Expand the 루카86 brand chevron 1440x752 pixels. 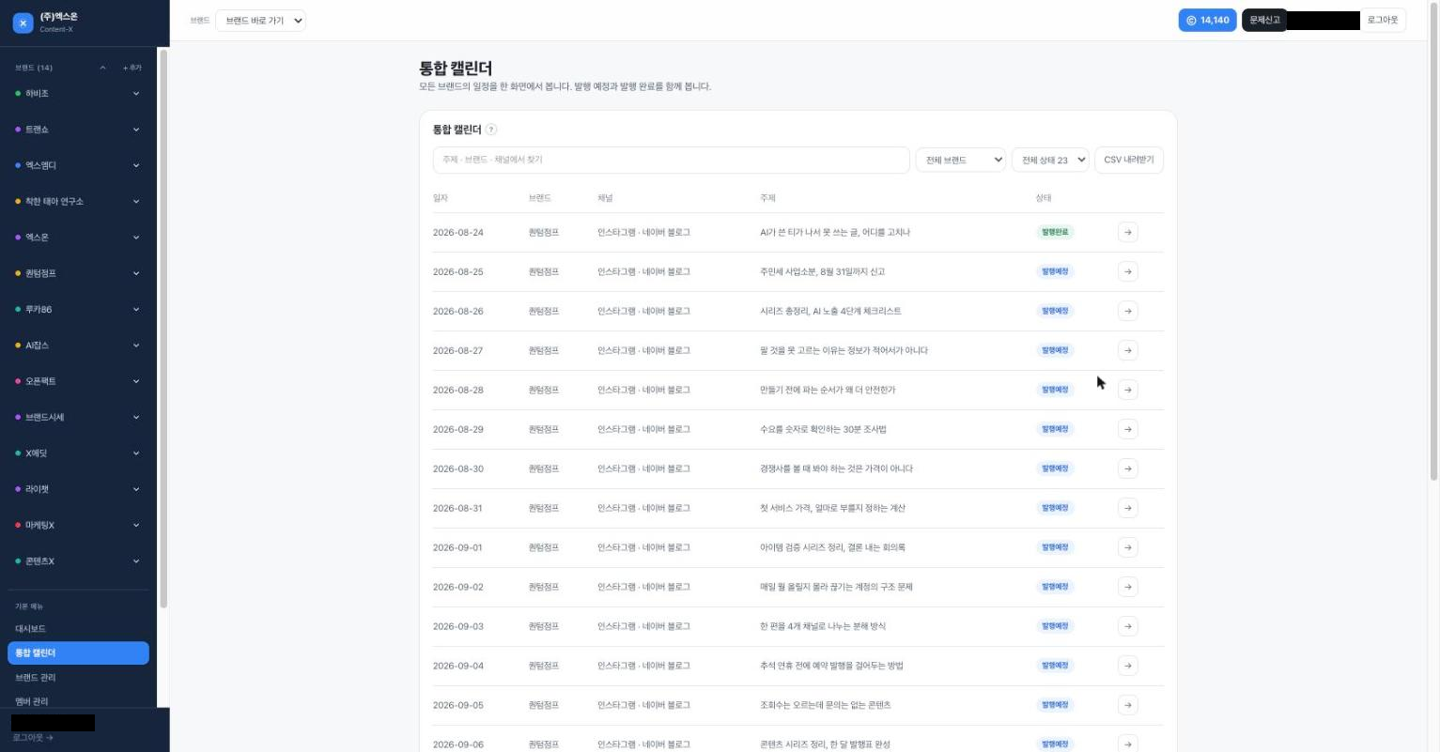[136, 310]
